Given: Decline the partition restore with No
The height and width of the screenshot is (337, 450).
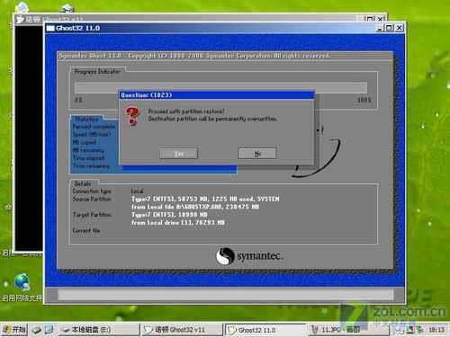Looking at the screenshot, I should 257,154.
